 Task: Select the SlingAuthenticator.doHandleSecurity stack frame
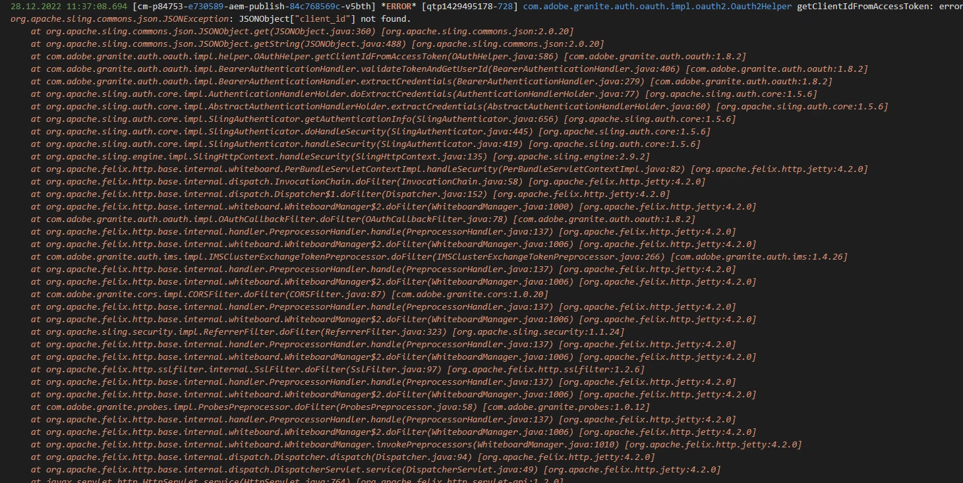[x=370, y=132]
